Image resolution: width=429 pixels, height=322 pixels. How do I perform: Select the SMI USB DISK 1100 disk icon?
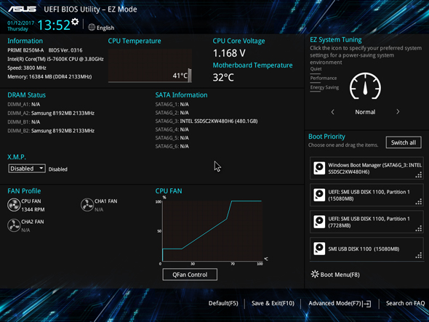(319, 249)
